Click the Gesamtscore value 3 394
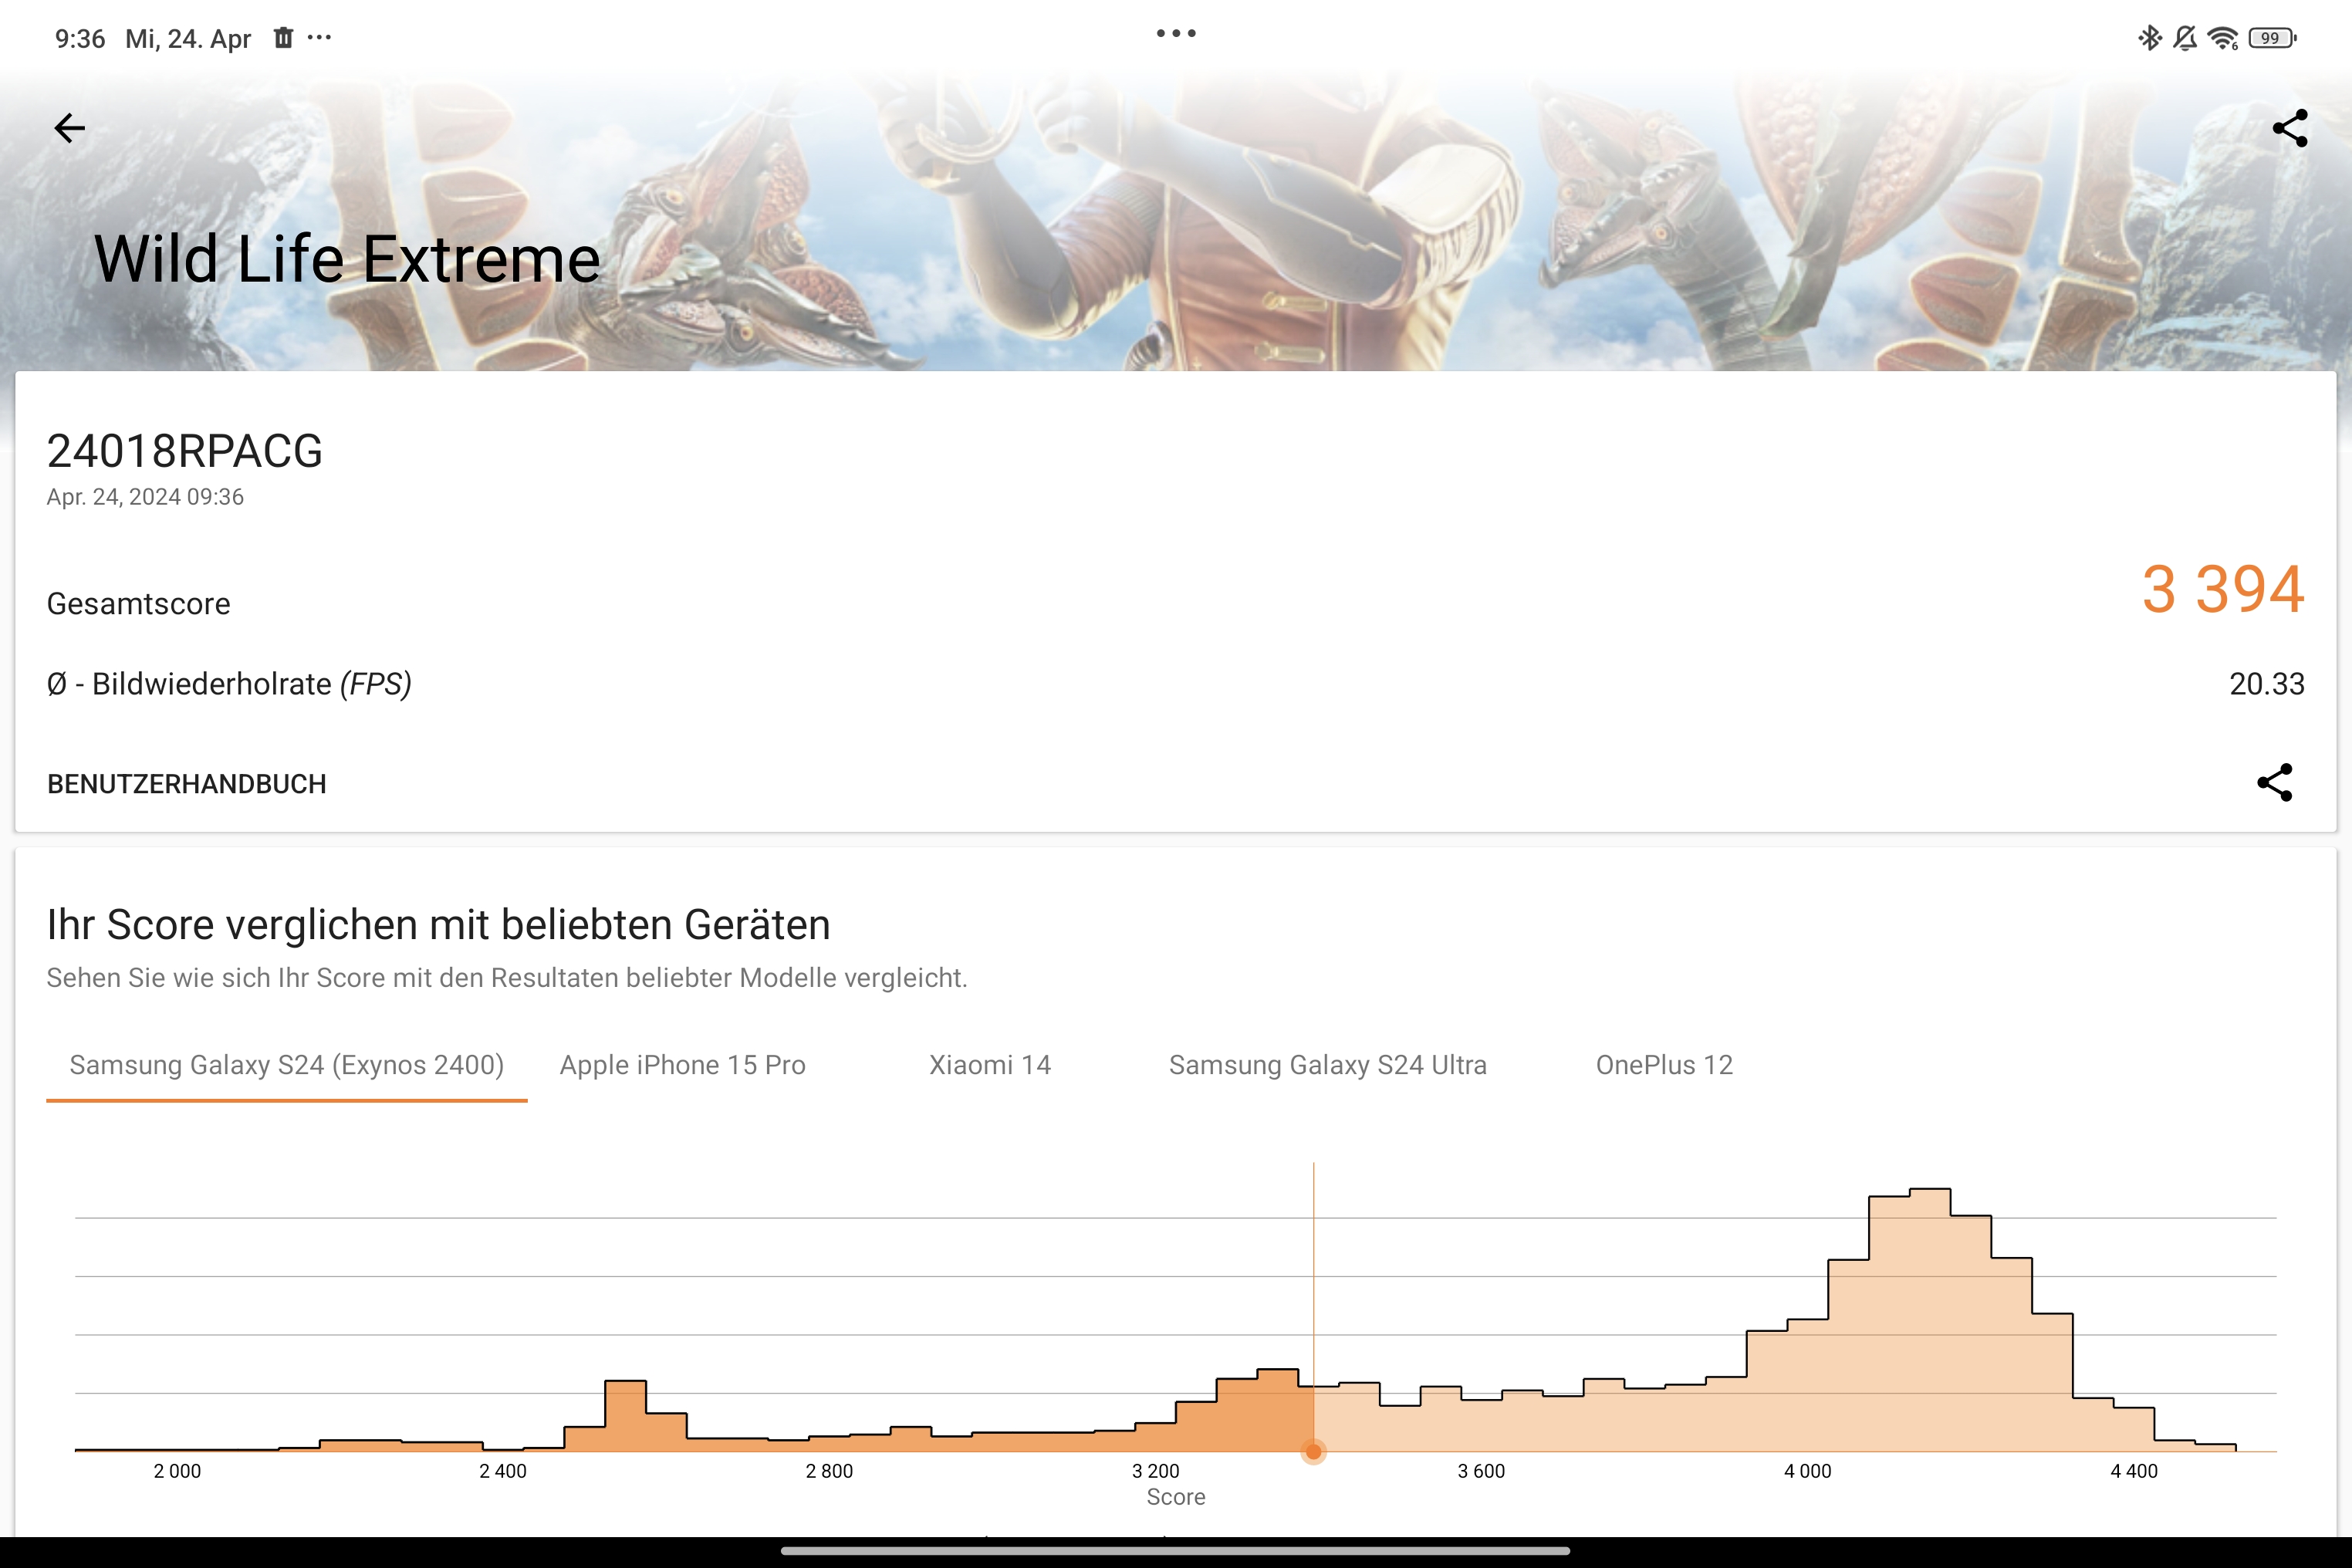This screenshot has height=1568, width=2352. 2222,589
